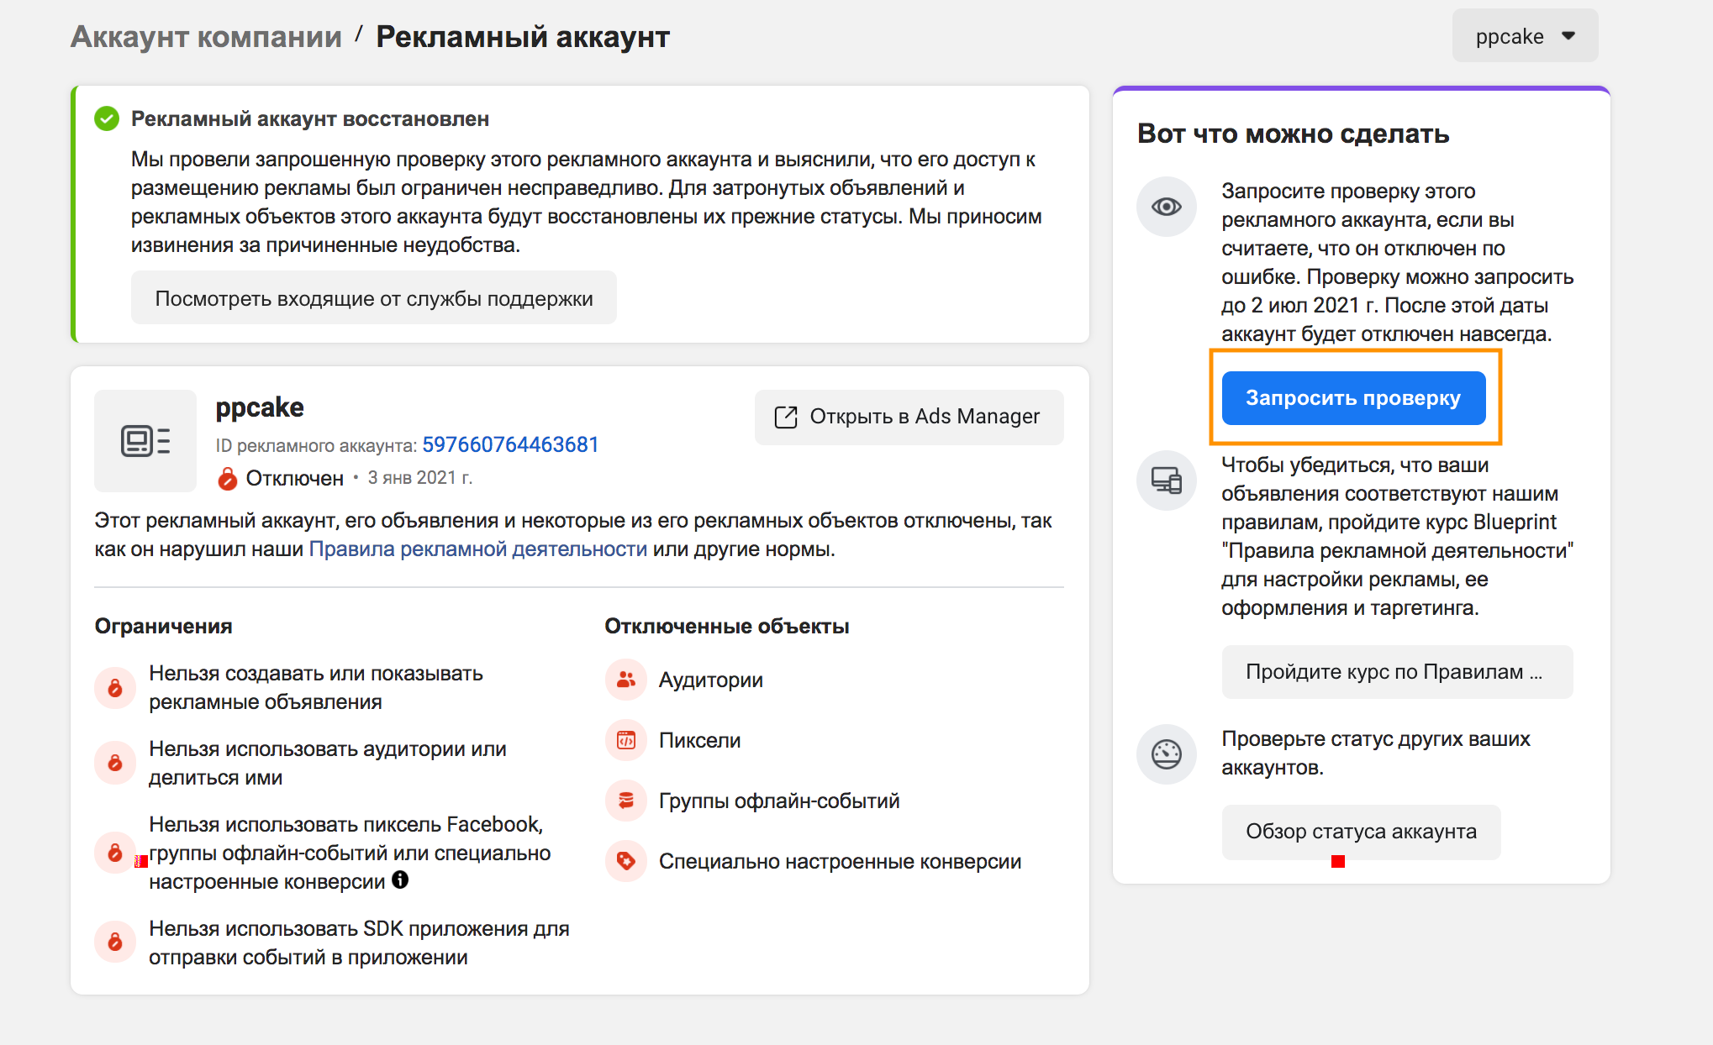Click the Группы офлайн-событий item text

(x=779, y=801)
